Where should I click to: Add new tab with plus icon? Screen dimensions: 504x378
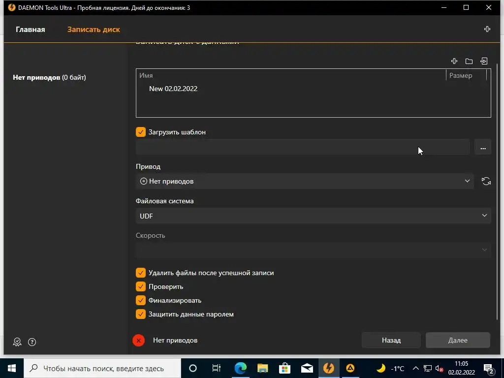(x=487, y=29)
